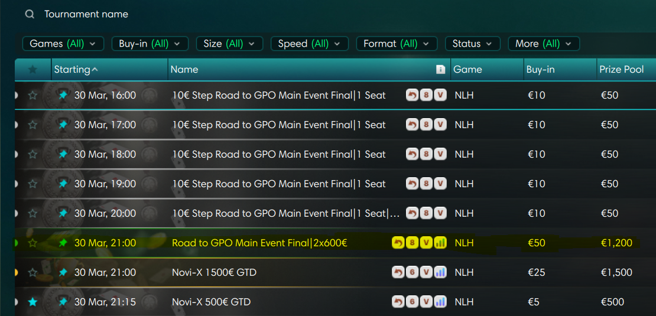Click the Tournament name search field
The height and width of the screenshot is (316, 656).
pos(177,14)
